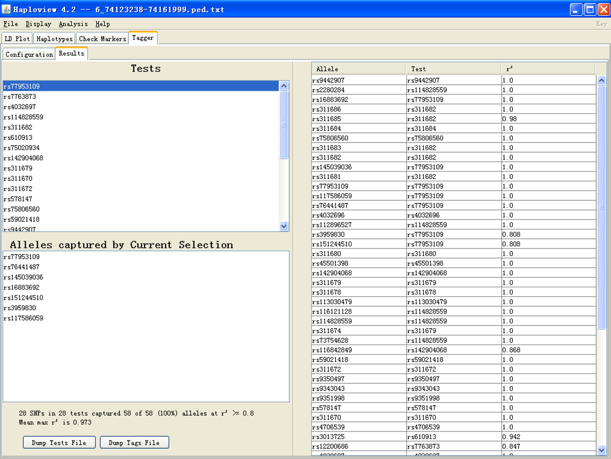This screenshot has height=459, width=611.
Task: Click the results table scrollbar thumb
Action: (601, 208)
